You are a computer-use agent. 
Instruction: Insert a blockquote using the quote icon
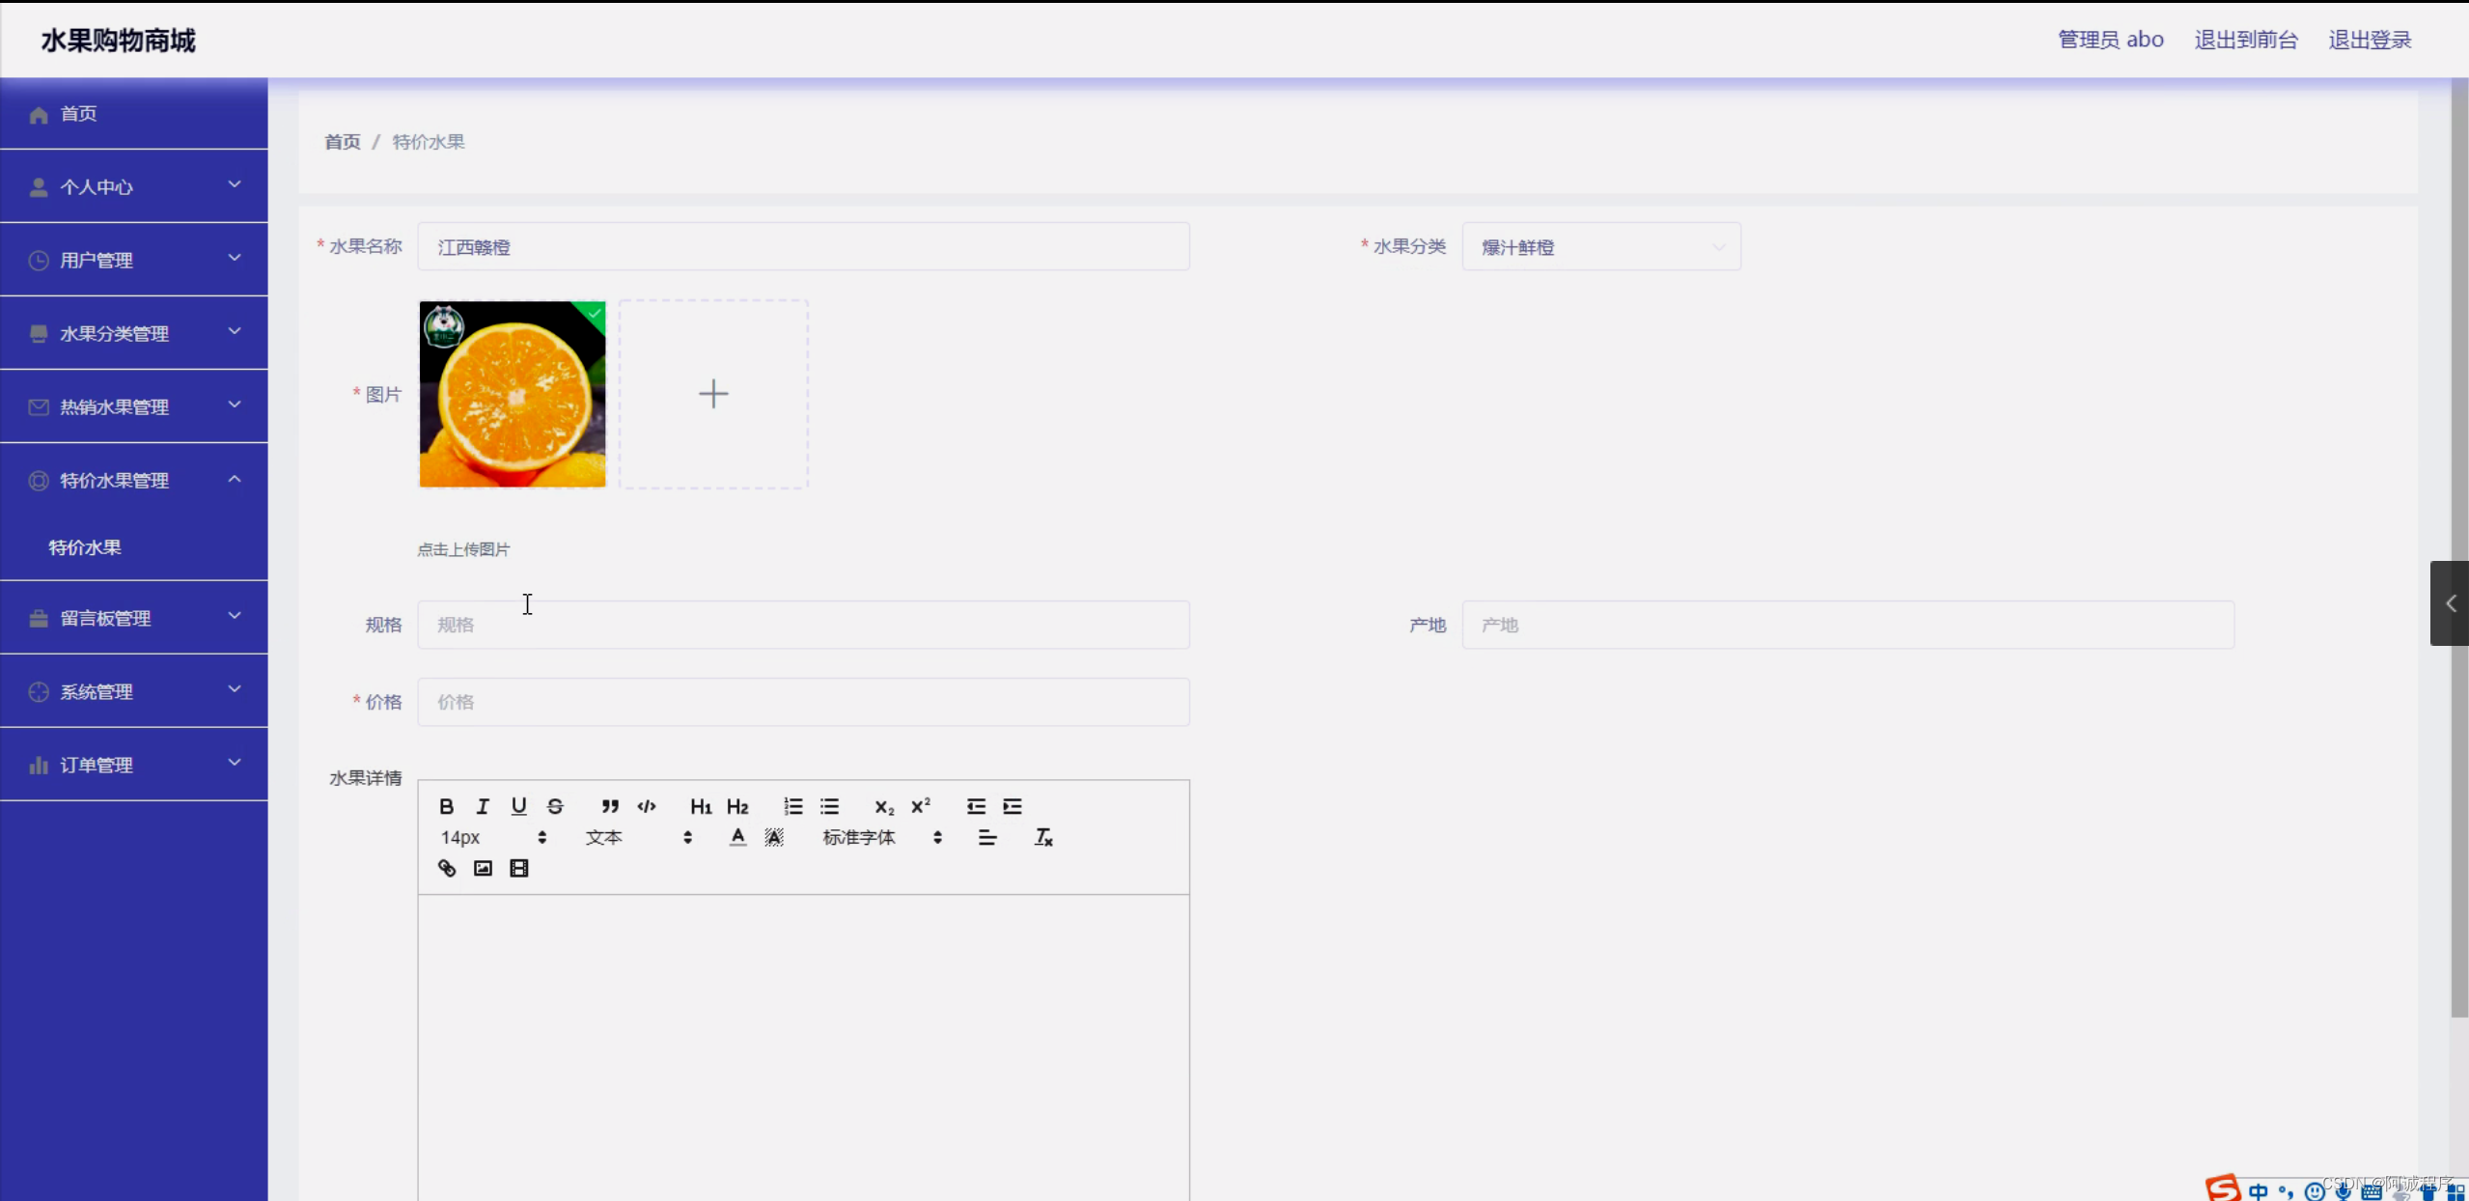click(x=610, y=806)
